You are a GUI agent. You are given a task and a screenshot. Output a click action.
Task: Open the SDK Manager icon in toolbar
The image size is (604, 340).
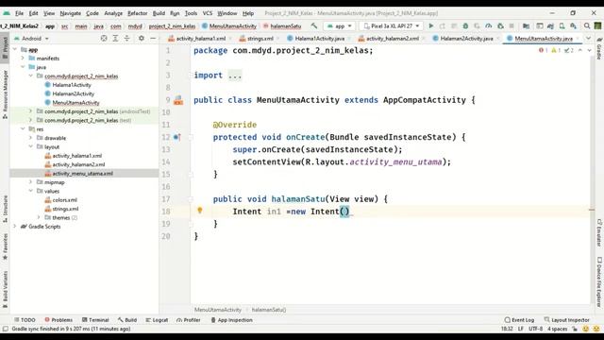click(573, 26)
